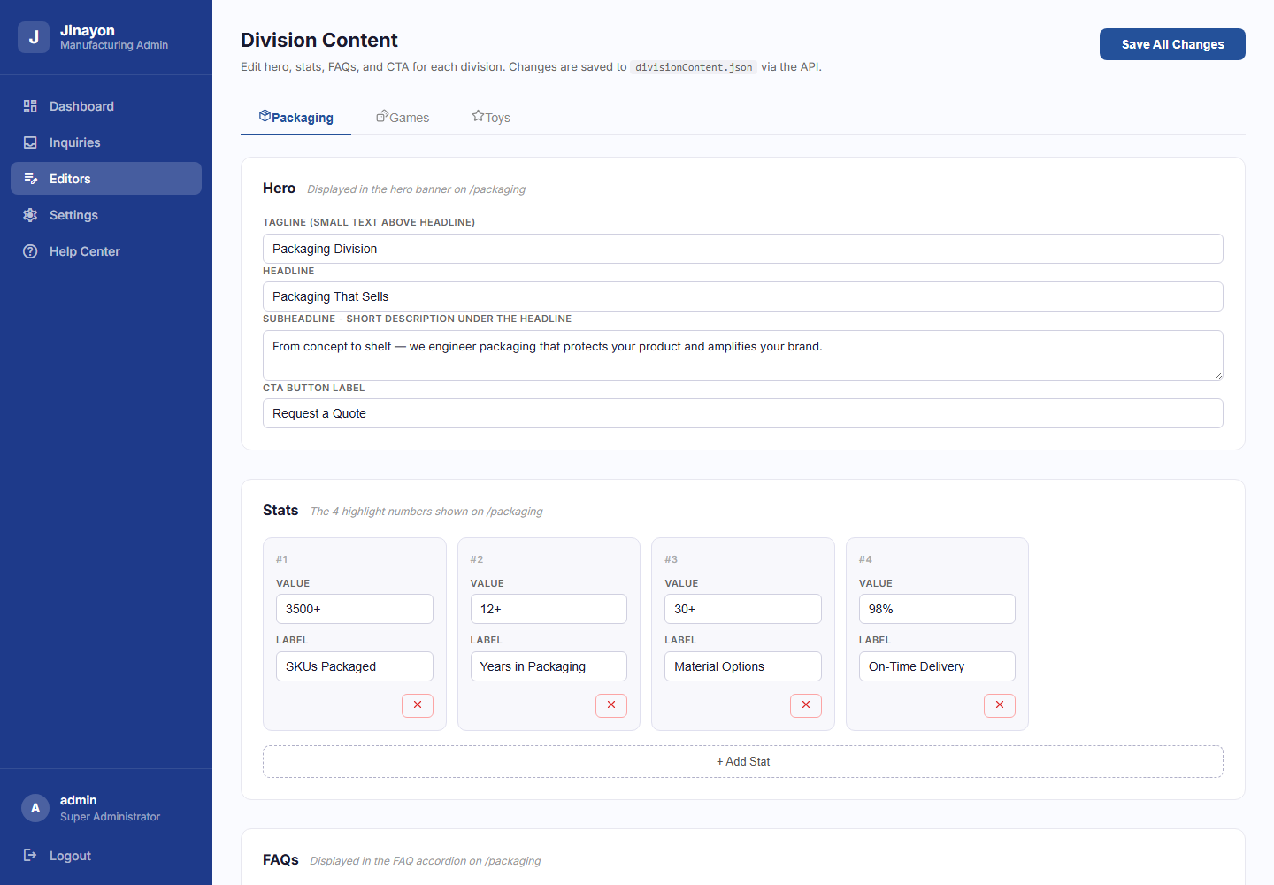The width and height of the screenshot is (1274, 885).
Task: Click the 'Super Administrator' role text
Action: (x=110, y=817)
